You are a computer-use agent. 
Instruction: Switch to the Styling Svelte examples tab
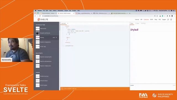tap(66, 13)
